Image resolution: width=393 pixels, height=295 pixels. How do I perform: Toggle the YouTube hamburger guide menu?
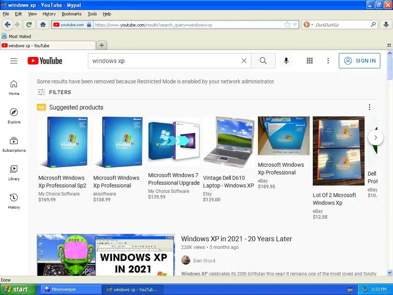(x=14, y=61)
